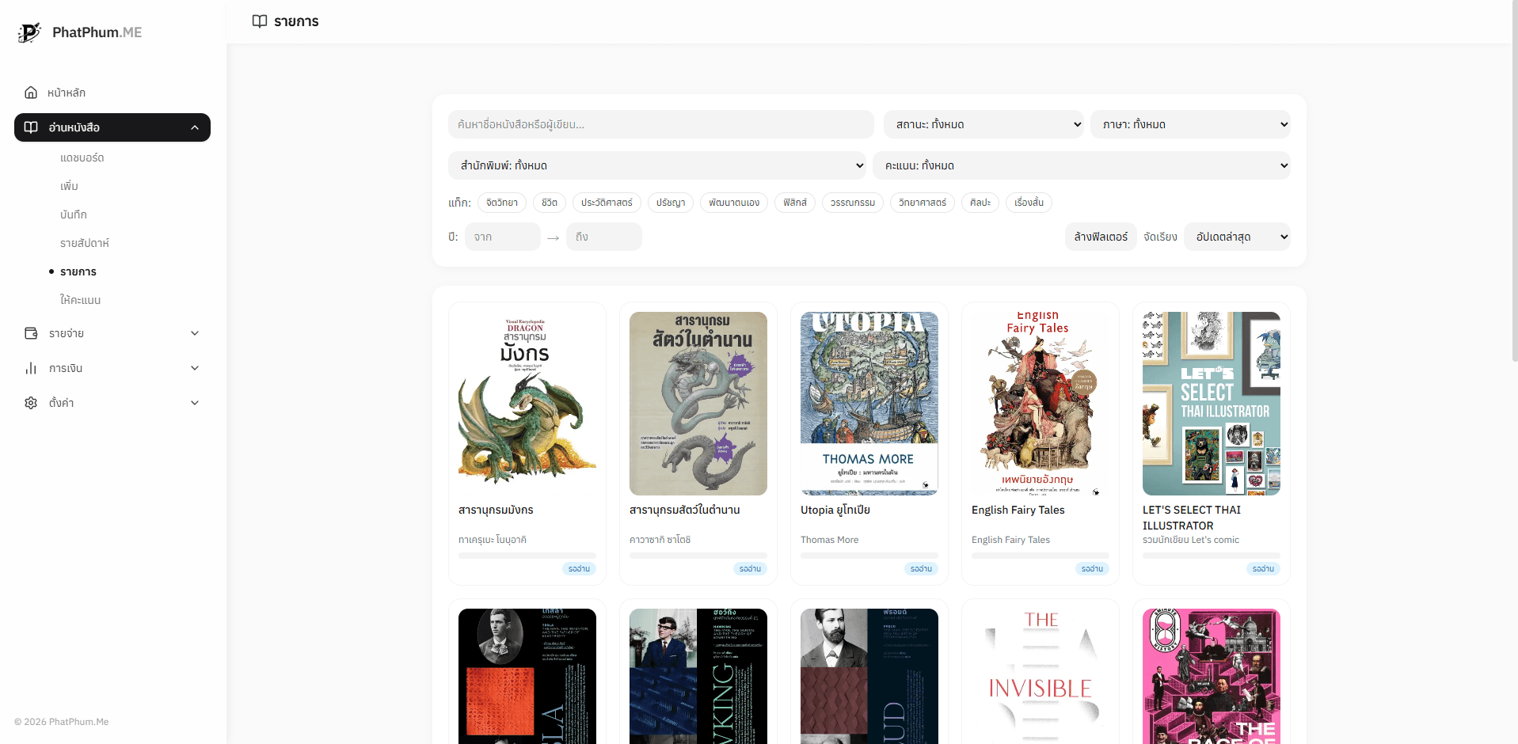Go to แดชบอร์ด in the sidebar
The image size is (1518, 744).
tap(82, 158)
